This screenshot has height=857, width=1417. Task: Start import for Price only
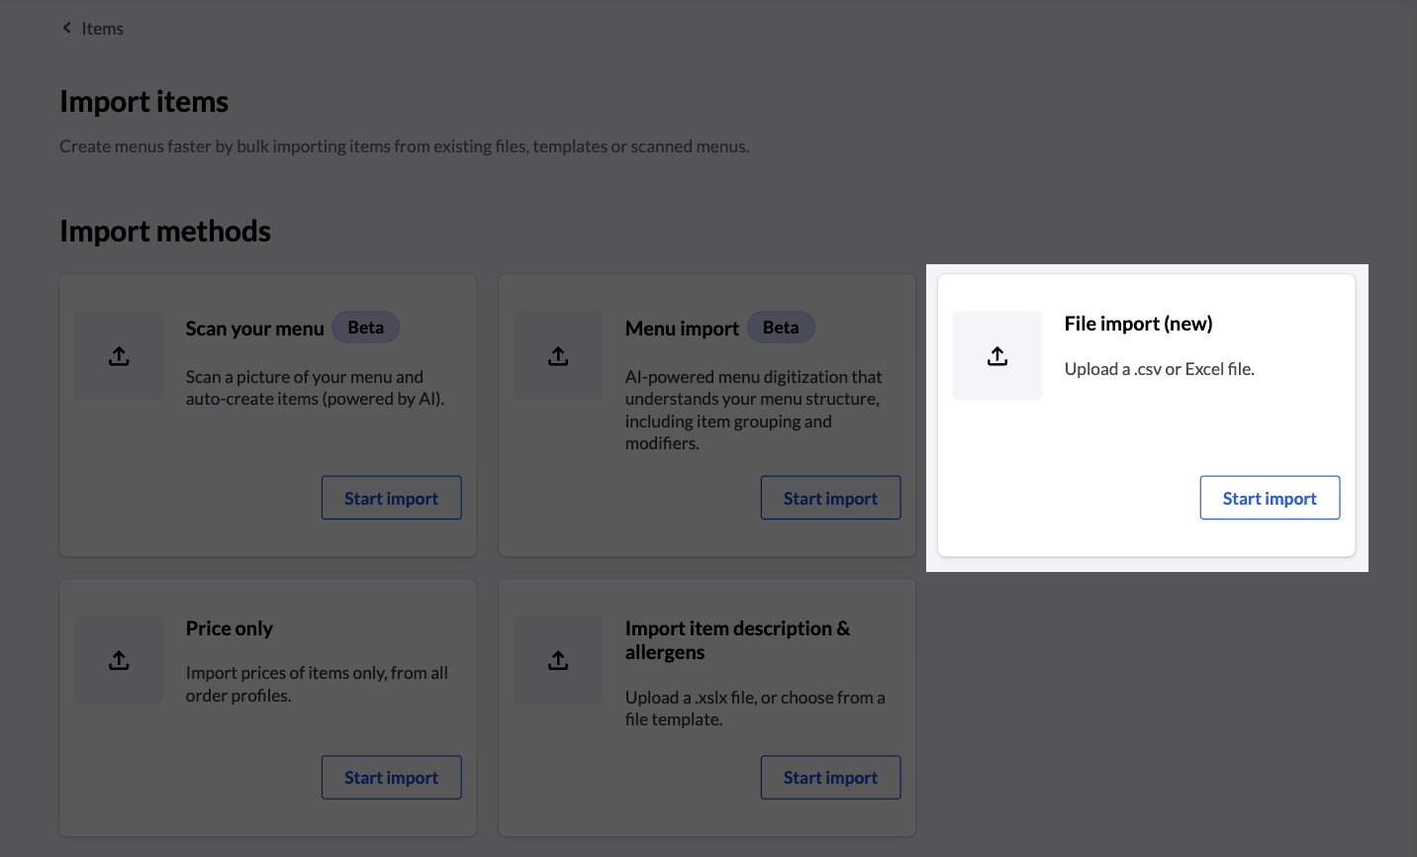point(391,777)
